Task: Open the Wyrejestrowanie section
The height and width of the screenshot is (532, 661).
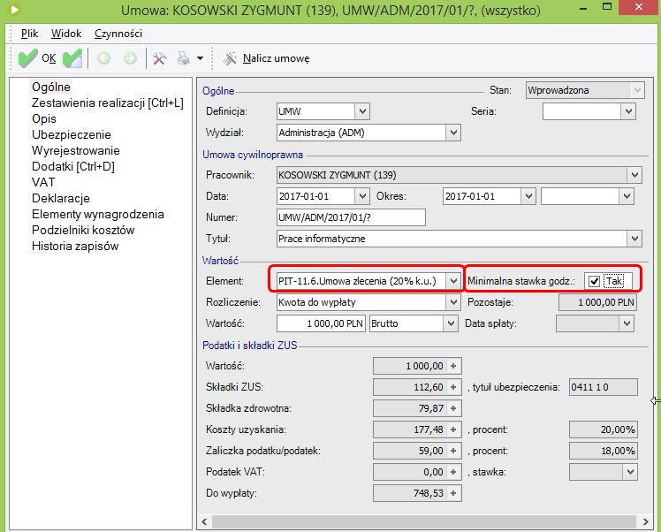Action: (76, 150)
